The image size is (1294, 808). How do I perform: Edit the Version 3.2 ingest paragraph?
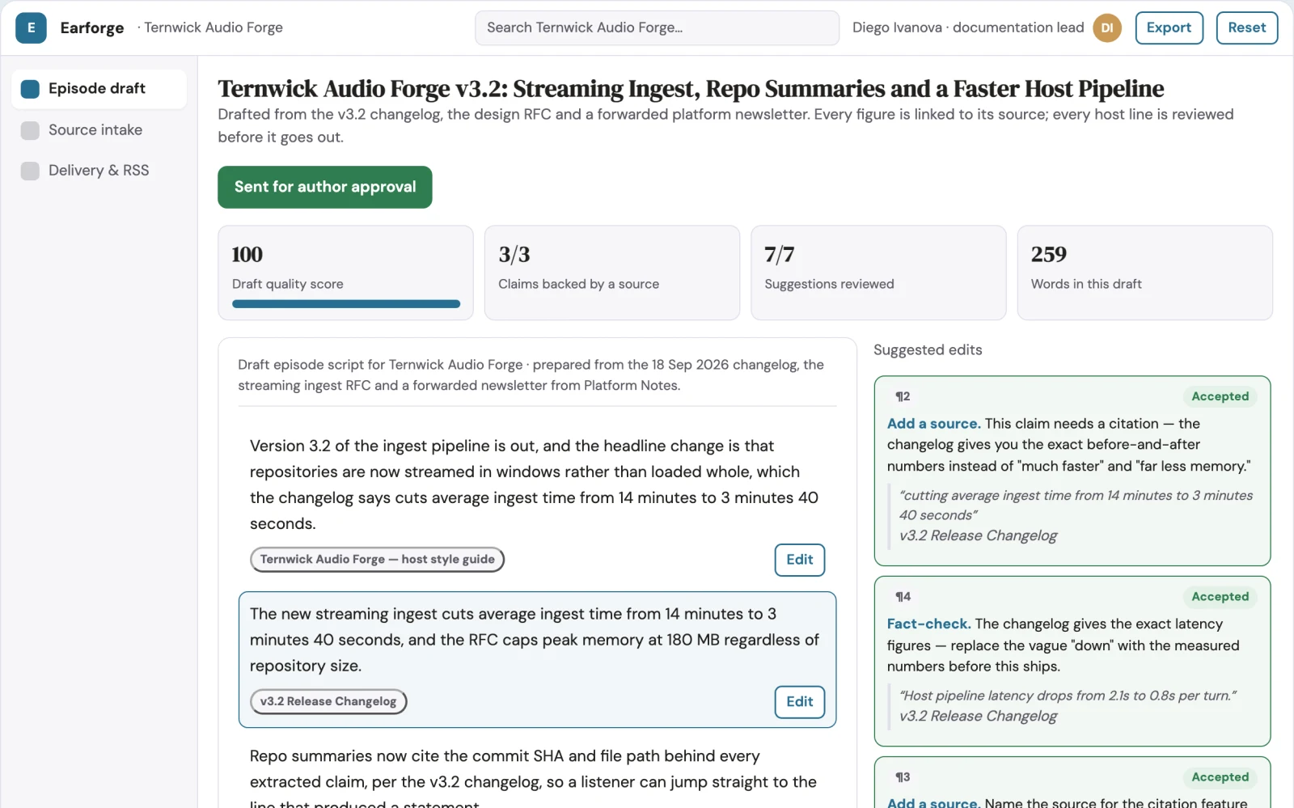(799, 560)
